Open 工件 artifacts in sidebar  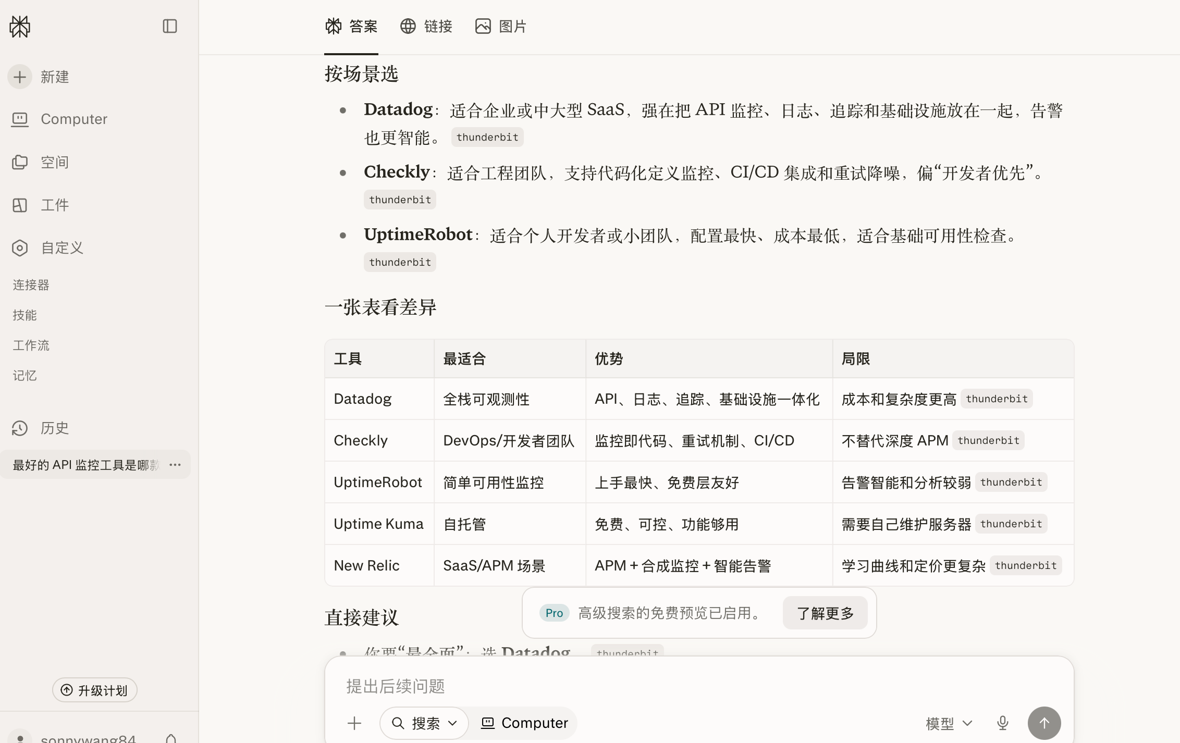tap(40, 205)
